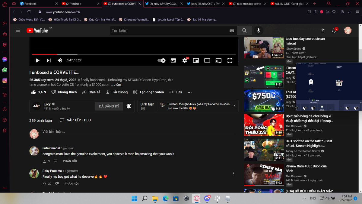Like the video (3,4 N)

pos(38,92)
